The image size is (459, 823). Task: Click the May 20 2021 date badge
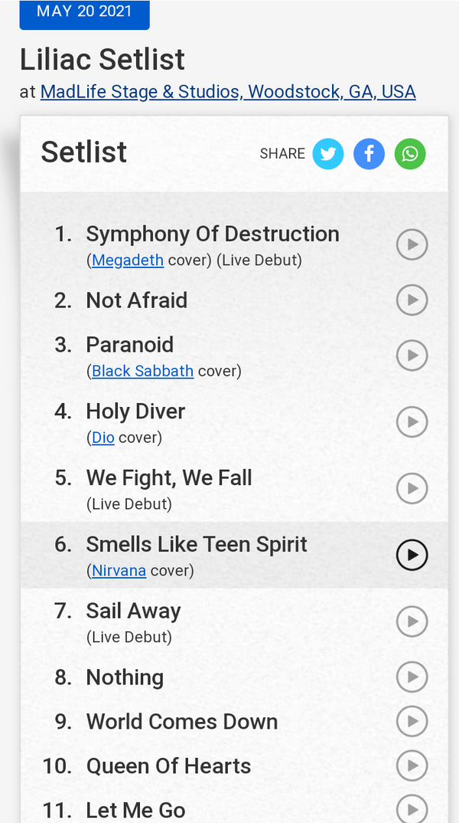(x=84, y=13)
